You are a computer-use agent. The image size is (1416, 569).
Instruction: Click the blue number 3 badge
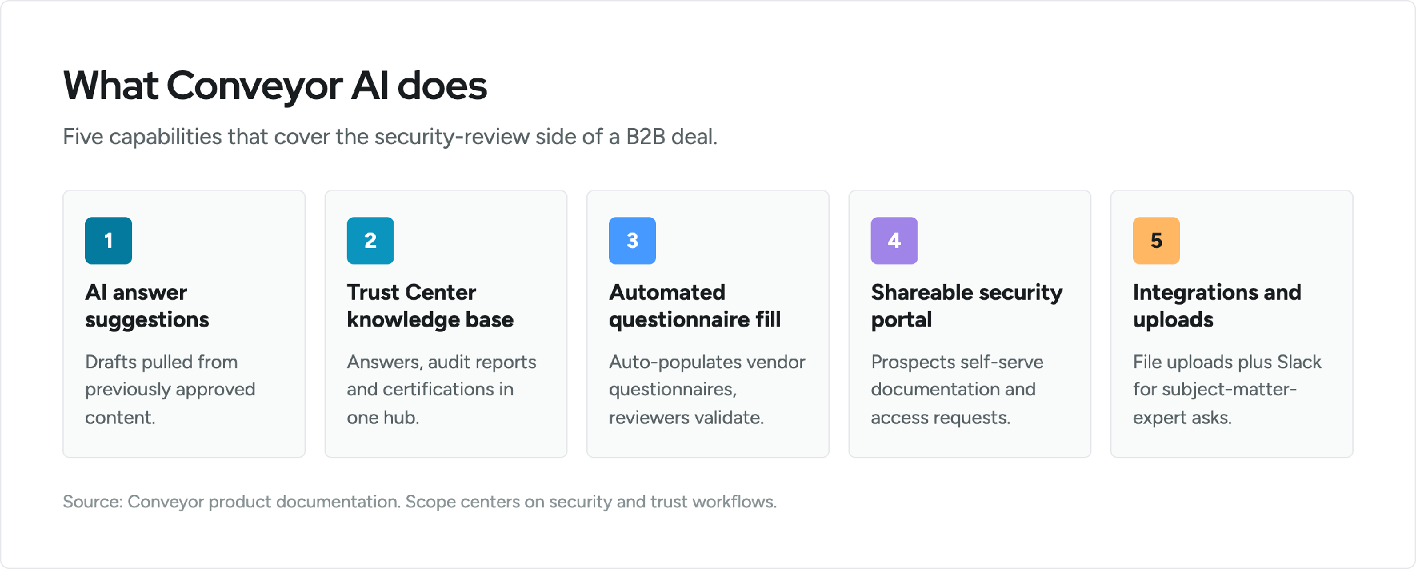pyautogui.click(x=633, y=241)
